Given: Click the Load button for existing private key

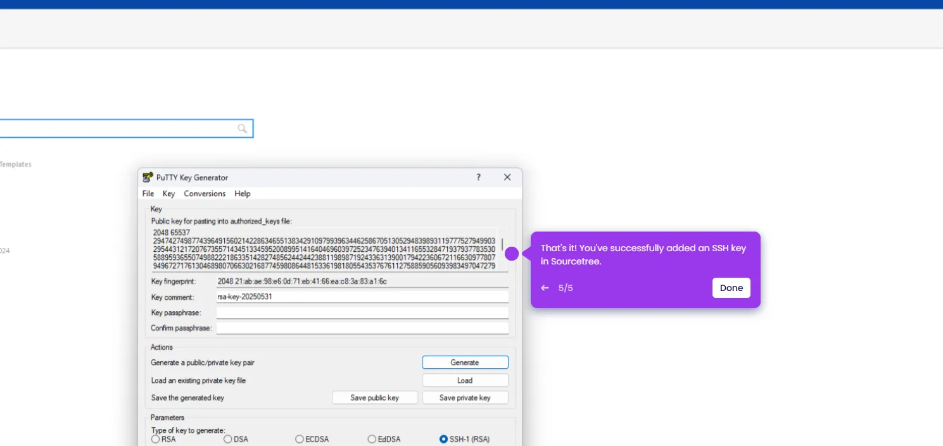Looking at the screenshot, I should click(465, 380).
